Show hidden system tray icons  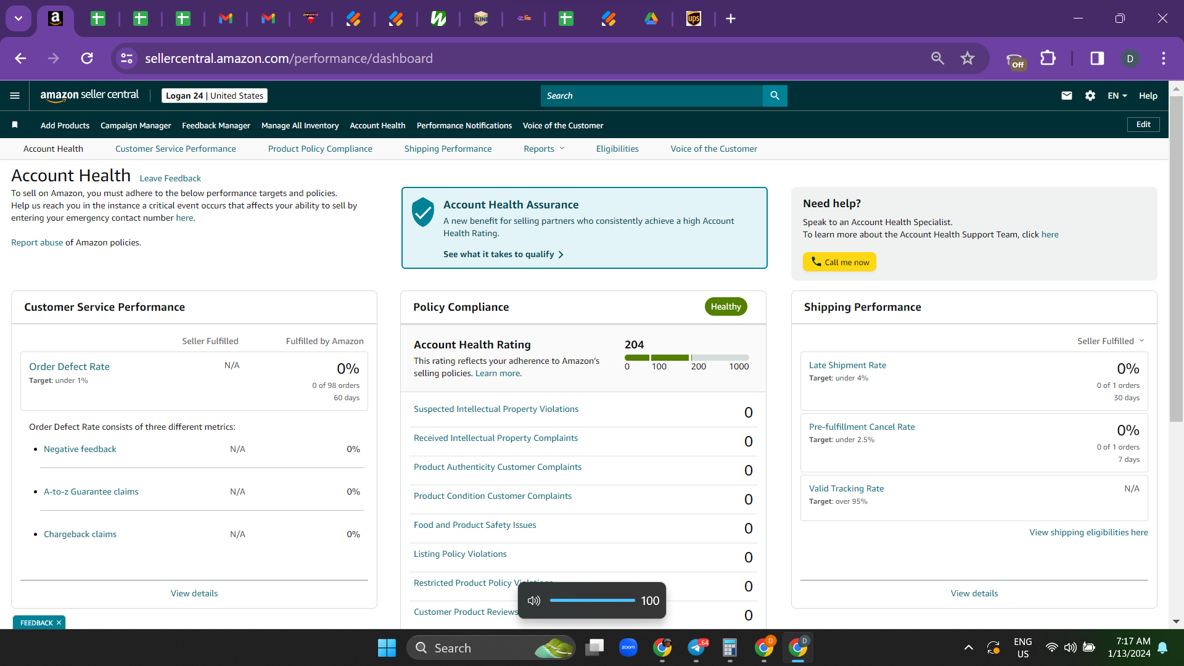[x=969, y=647]
